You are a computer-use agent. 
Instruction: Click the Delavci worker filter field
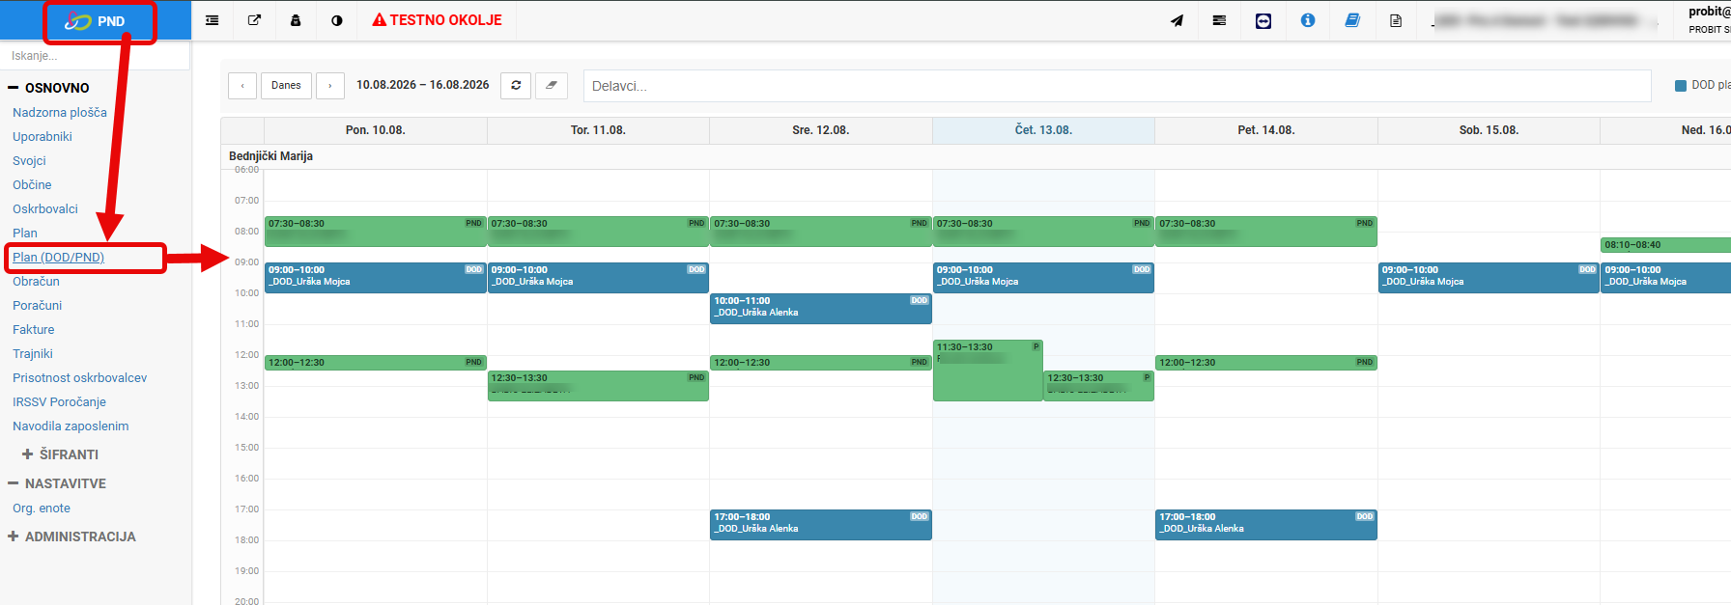[1117, 86]
